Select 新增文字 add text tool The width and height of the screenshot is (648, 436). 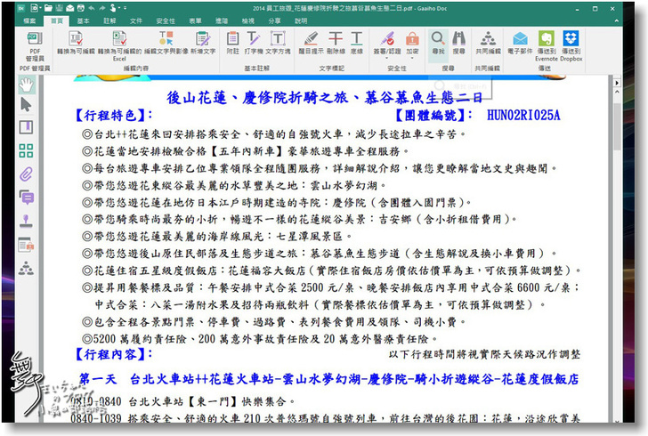click(x=203, y=43)
